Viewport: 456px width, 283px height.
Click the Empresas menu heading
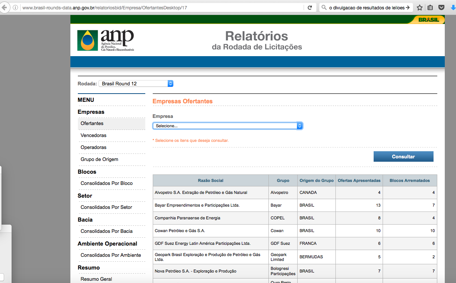click(91, 112)
